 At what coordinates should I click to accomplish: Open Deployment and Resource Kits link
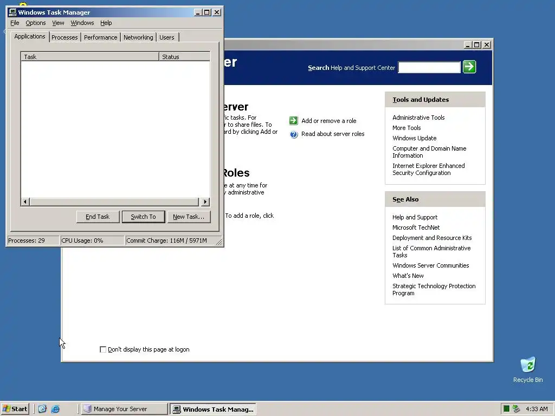coord(432,238)
